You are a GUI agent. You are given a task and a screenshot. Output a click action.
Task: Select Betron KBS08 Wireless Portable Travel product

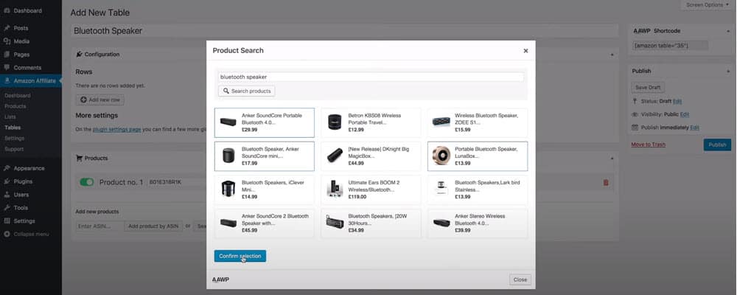pyautogui.click(x=371, y=123)
